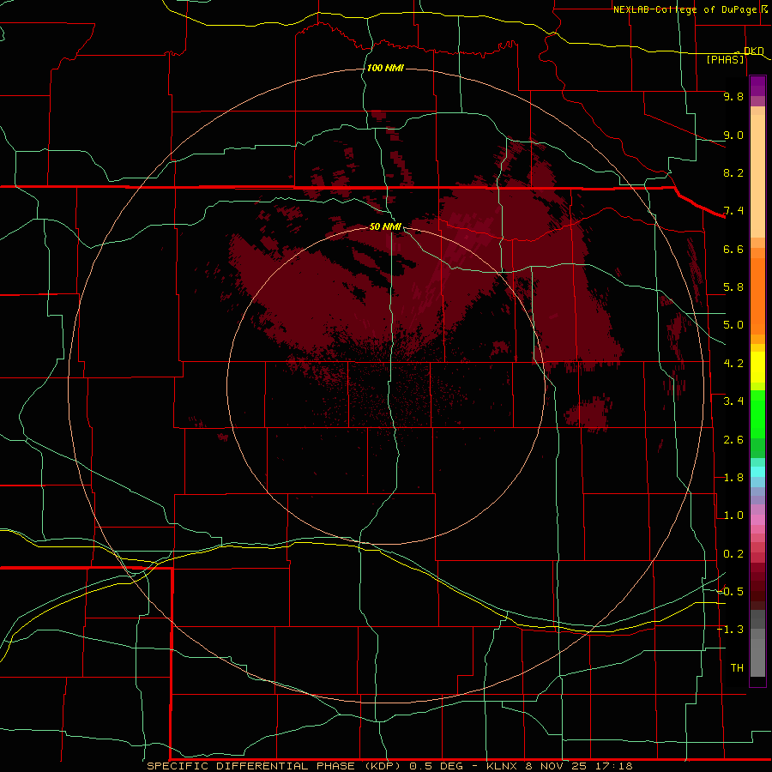This screenshot has width=772, height=772.
Task: Click the "100 NMI" range ring label
Action: [x=385, y=68]
